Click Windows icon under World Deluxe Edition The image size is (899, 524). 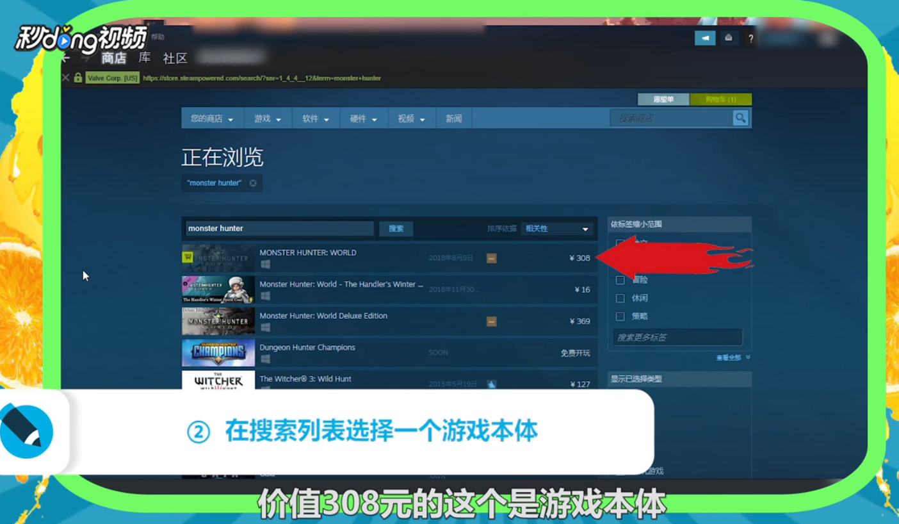tap(265, 327)
